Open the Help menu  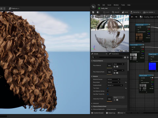tap(129, 5)
